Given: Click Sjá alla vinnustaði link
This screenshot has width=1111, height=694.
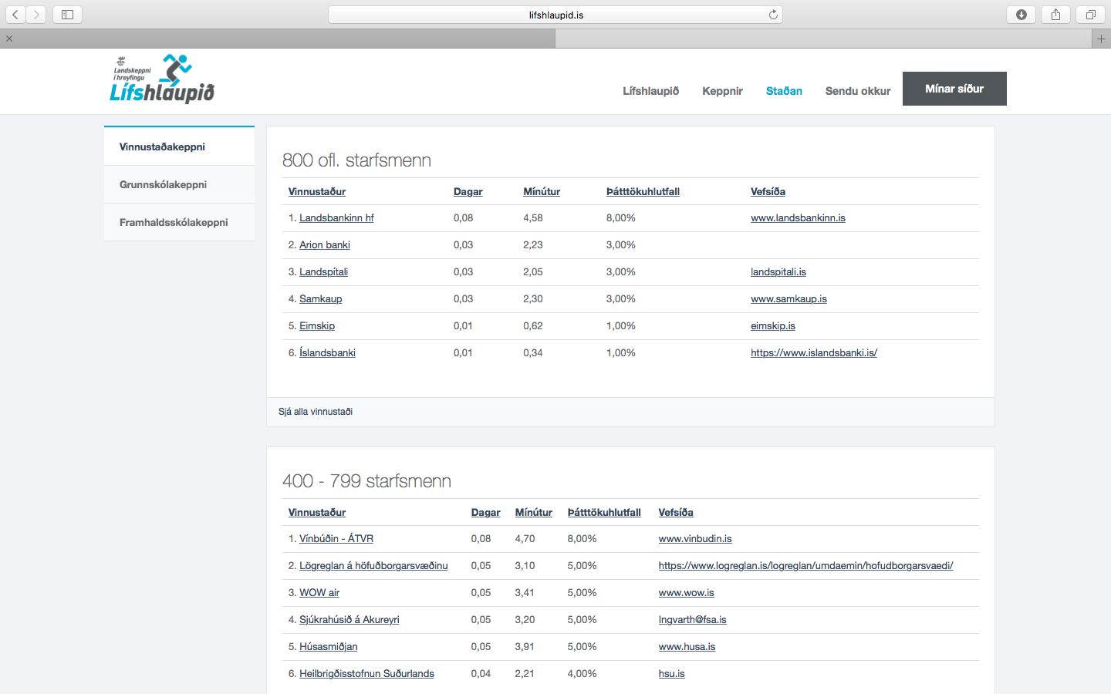Looking at the screenshot, I should [x=316, y=412].
